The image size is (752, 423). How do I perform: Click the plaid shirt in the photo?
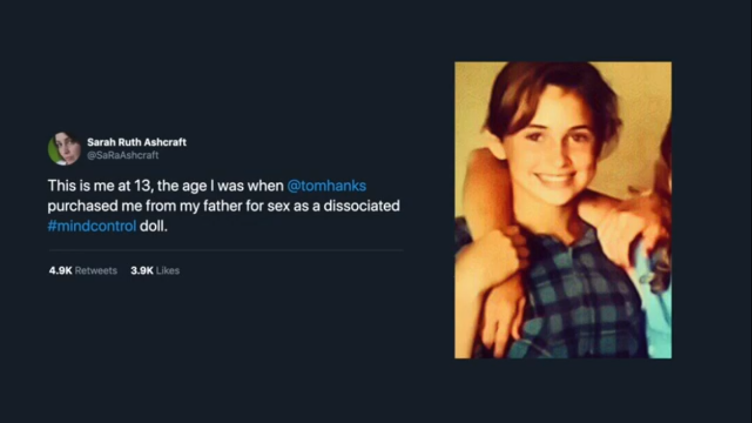578,297
